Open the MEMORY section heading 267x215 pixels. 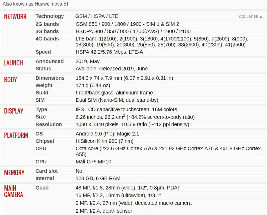[x=14, y=173]
